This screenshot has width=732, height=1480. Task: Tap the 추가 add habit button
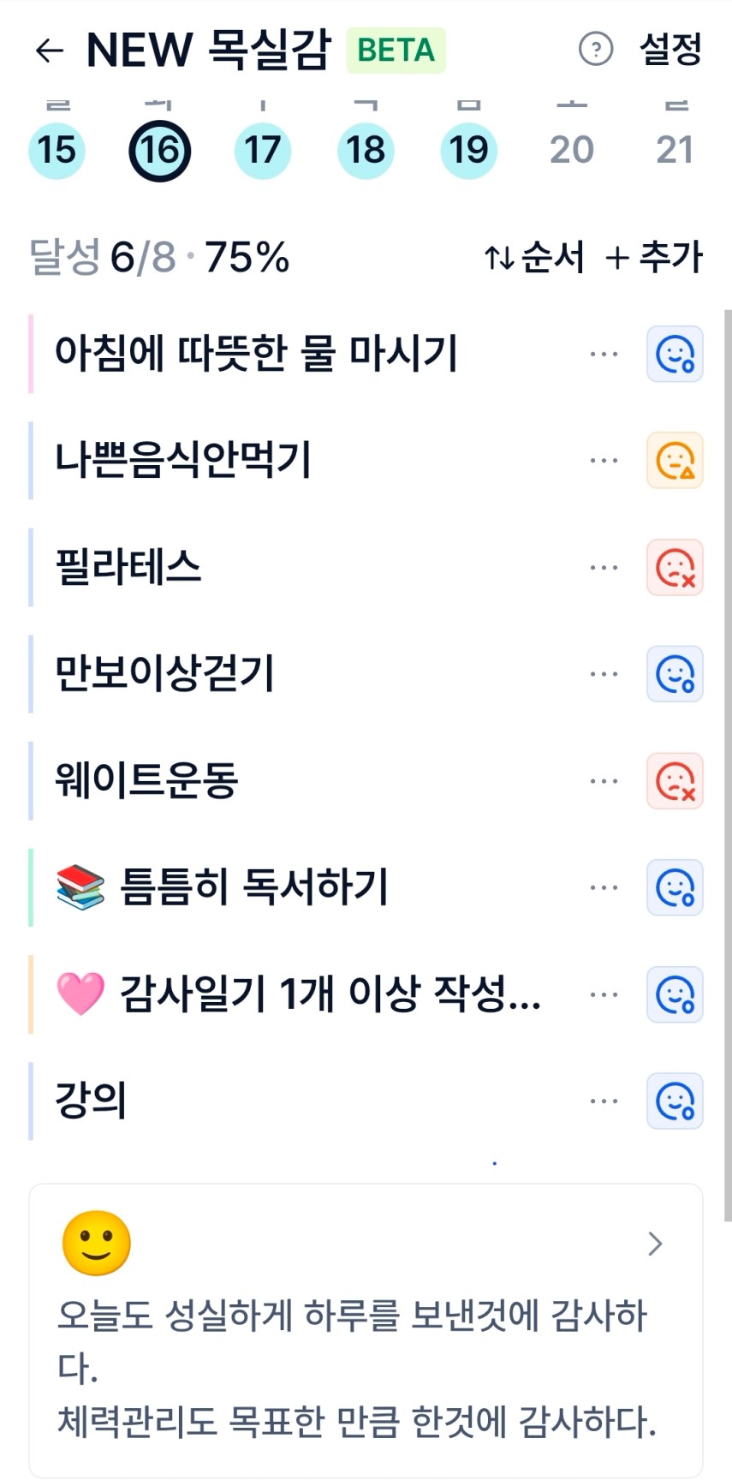pos(654,257)
